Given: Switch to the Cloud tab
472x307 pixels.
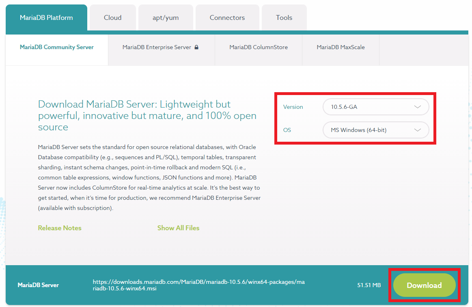Looking at the screenshot, I should 112,17.
